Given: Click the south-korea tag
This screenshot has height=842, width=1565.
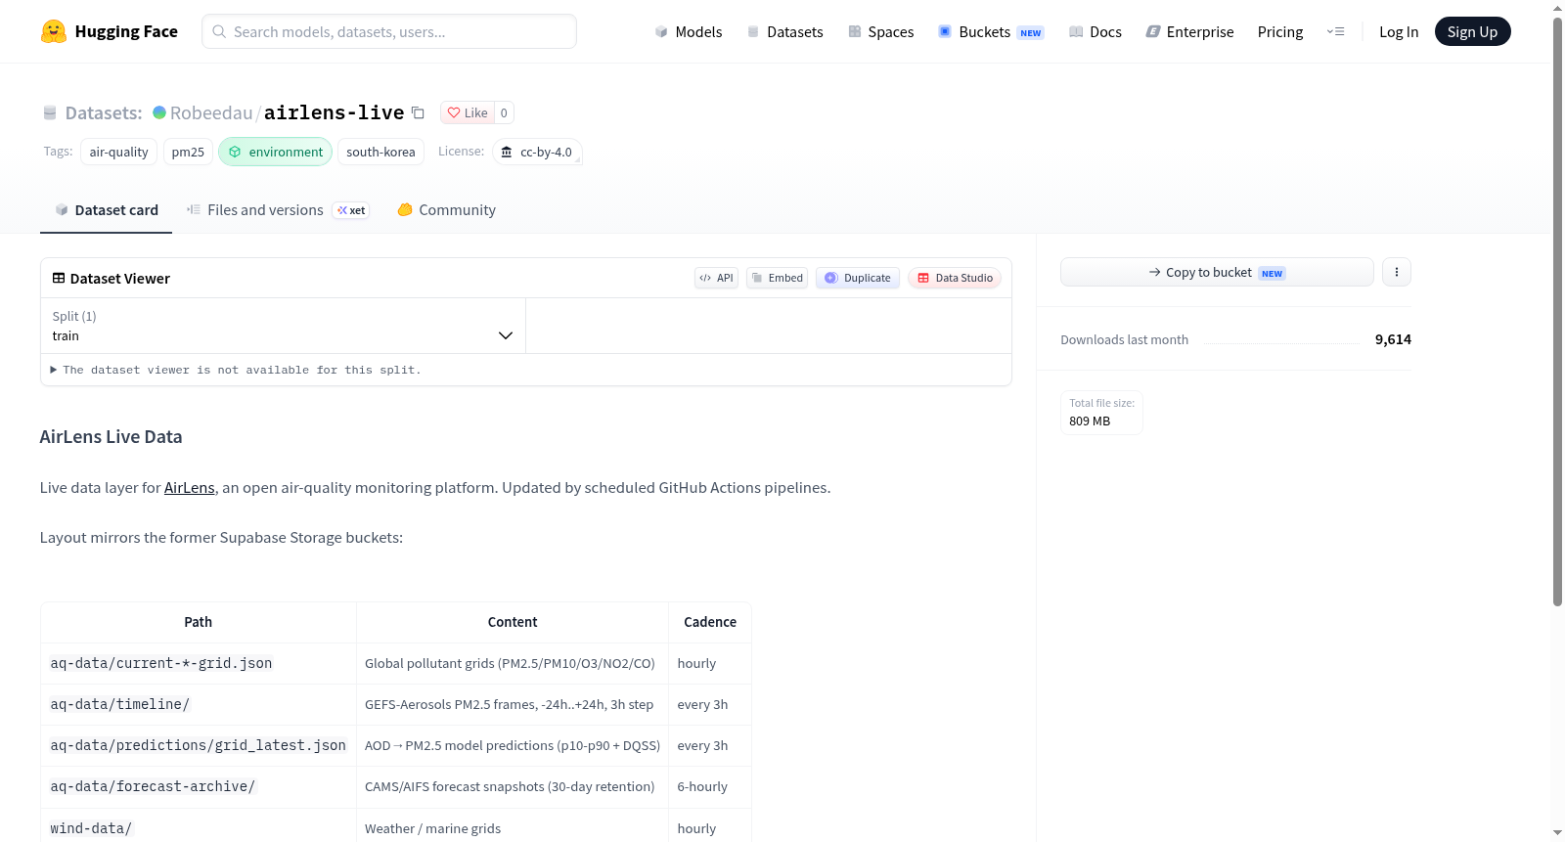Looking at the screenshot, I should click(380, 152).
